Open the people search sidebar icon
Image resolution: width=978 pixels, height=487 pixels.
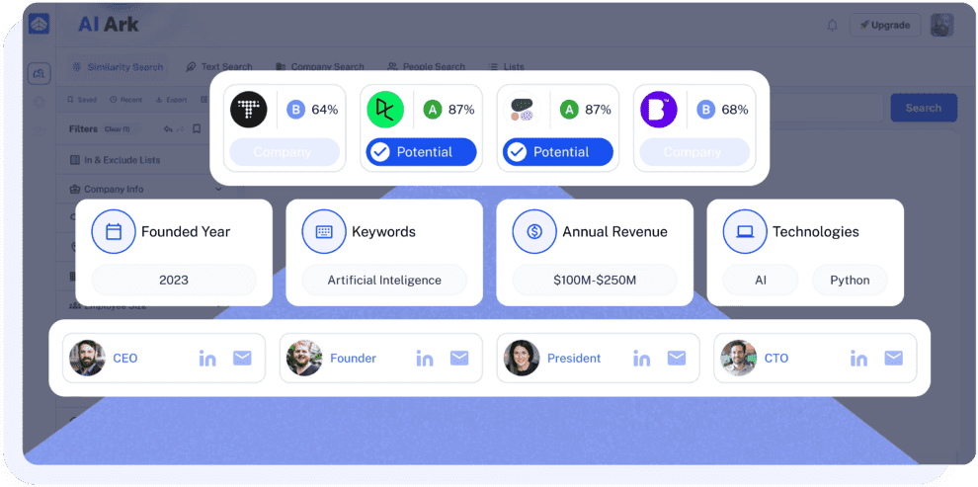pyautogui.click(x=40, y=73)
